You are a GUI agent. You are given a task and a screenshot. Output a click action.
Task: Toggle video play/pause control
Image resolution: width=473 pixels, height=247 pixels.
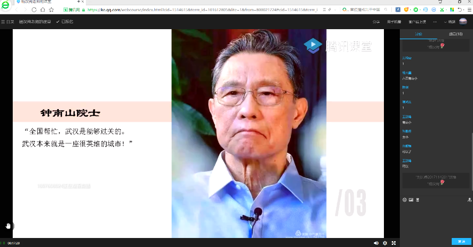click(3, 243)
